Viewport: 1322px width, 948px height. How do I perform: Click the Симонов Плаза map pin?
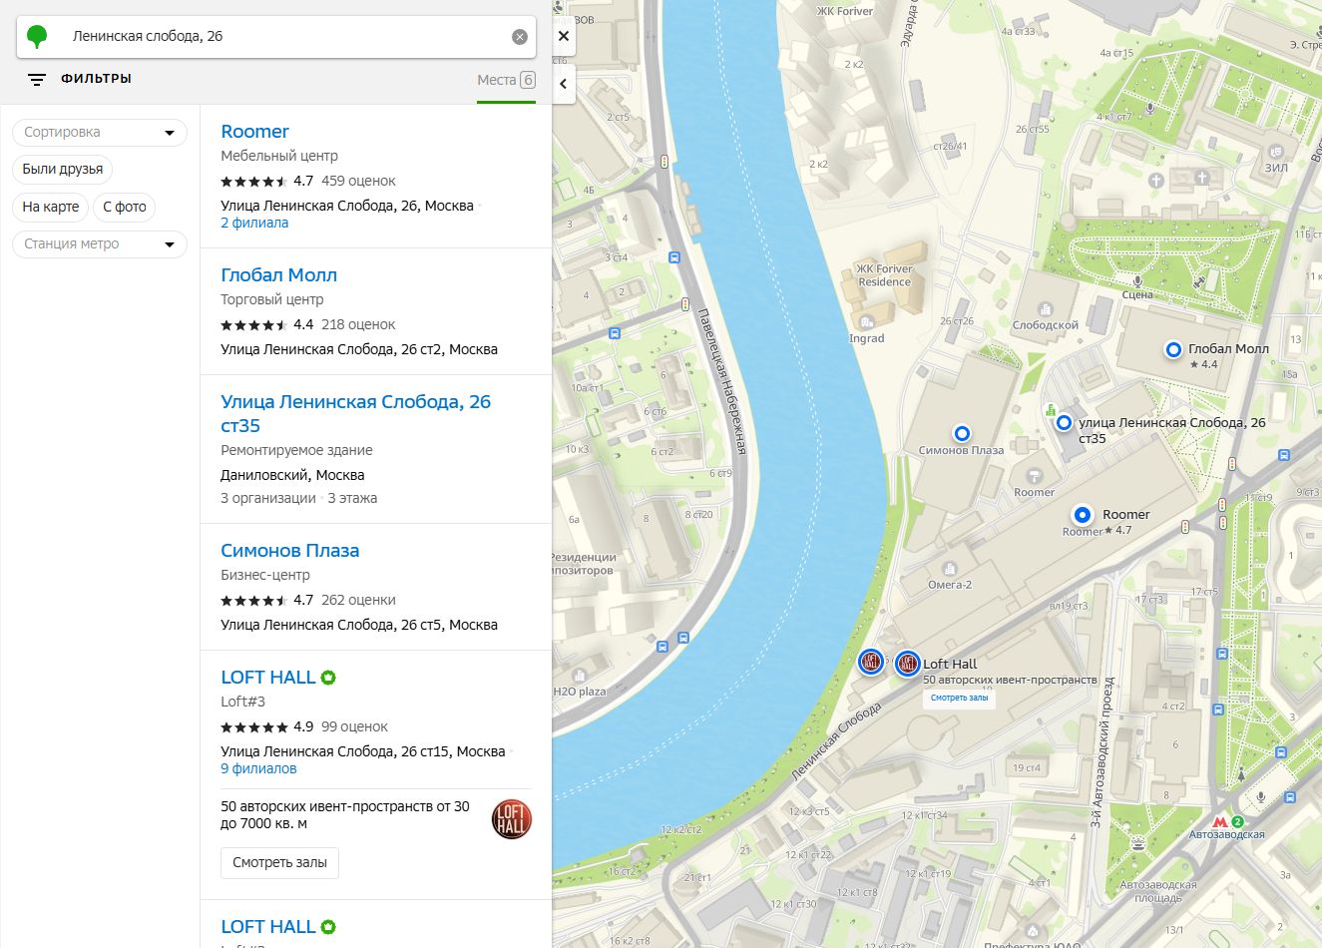[962, 433]
